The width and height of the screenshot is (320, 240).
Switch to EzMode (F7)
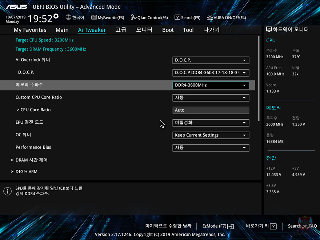point(218,226)
